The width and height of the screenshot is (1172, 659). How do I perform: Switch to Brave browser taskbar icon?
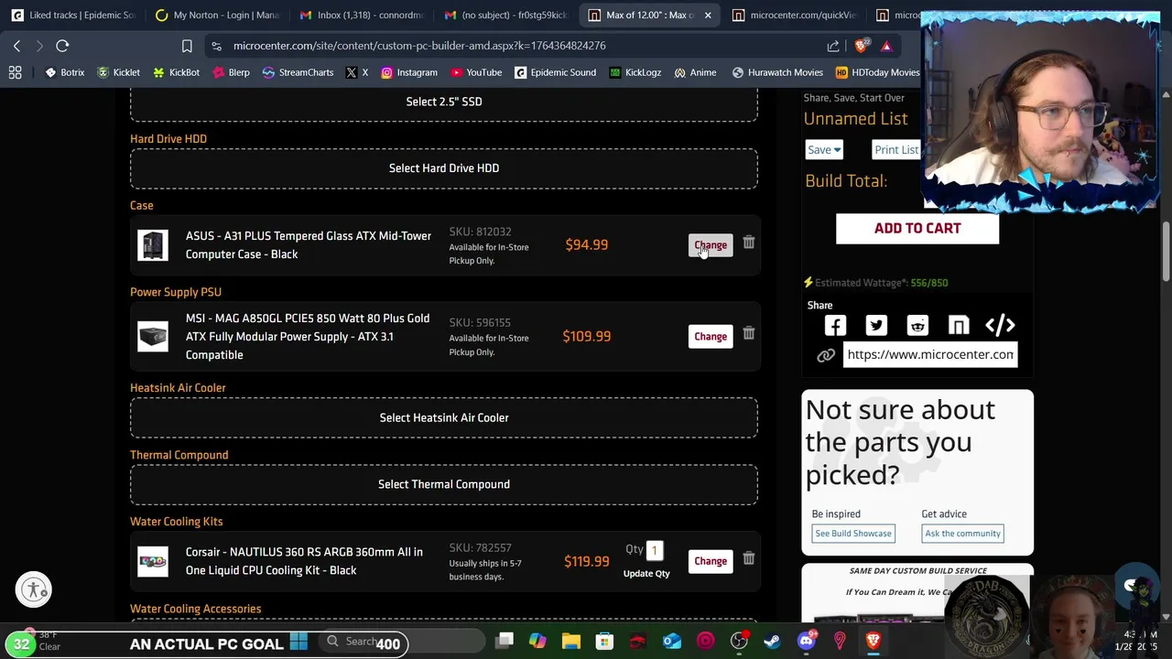click(x=873, y=642)
